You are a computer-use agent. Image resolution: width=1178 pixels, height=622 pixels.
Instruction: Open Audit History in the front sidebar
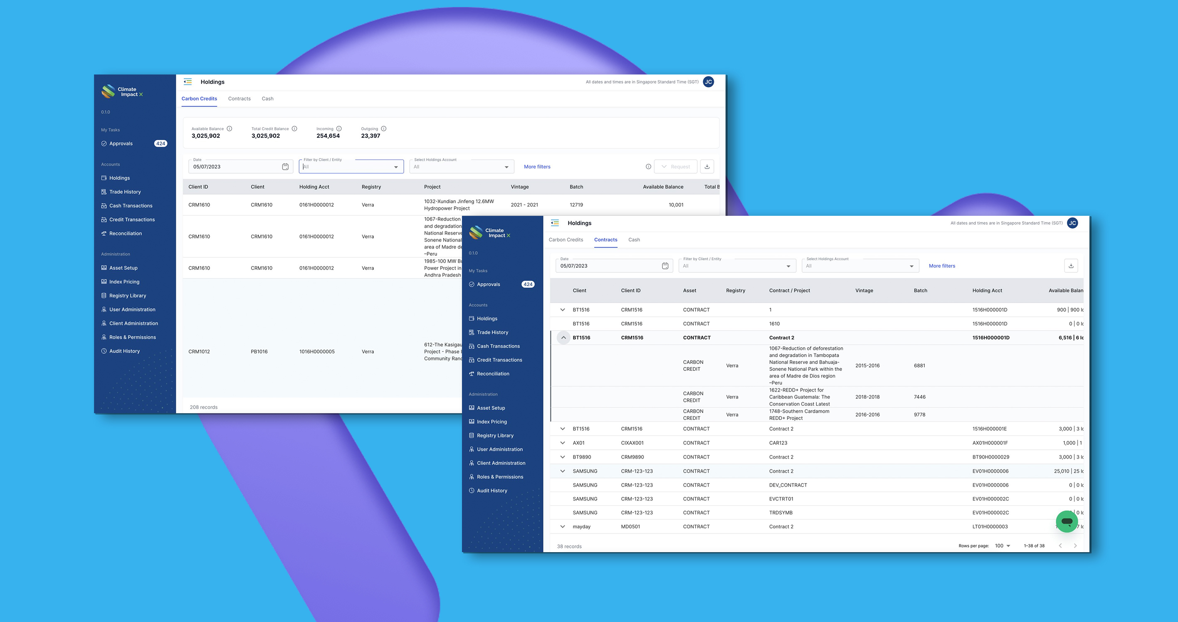491,491
